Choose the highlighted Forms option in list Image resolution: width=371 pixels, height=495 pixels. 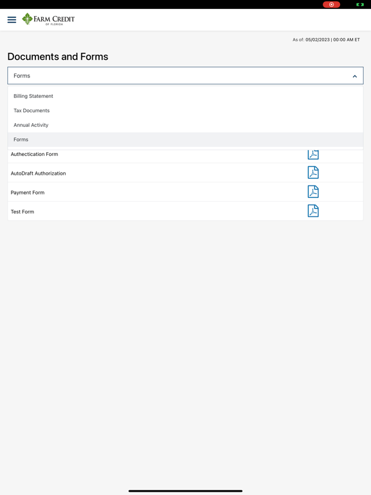(x=185, y=139)
